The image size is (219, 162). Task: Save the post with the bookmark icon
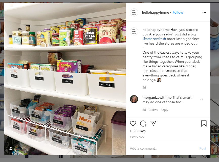pyautogui.click(x=204, y=124)
